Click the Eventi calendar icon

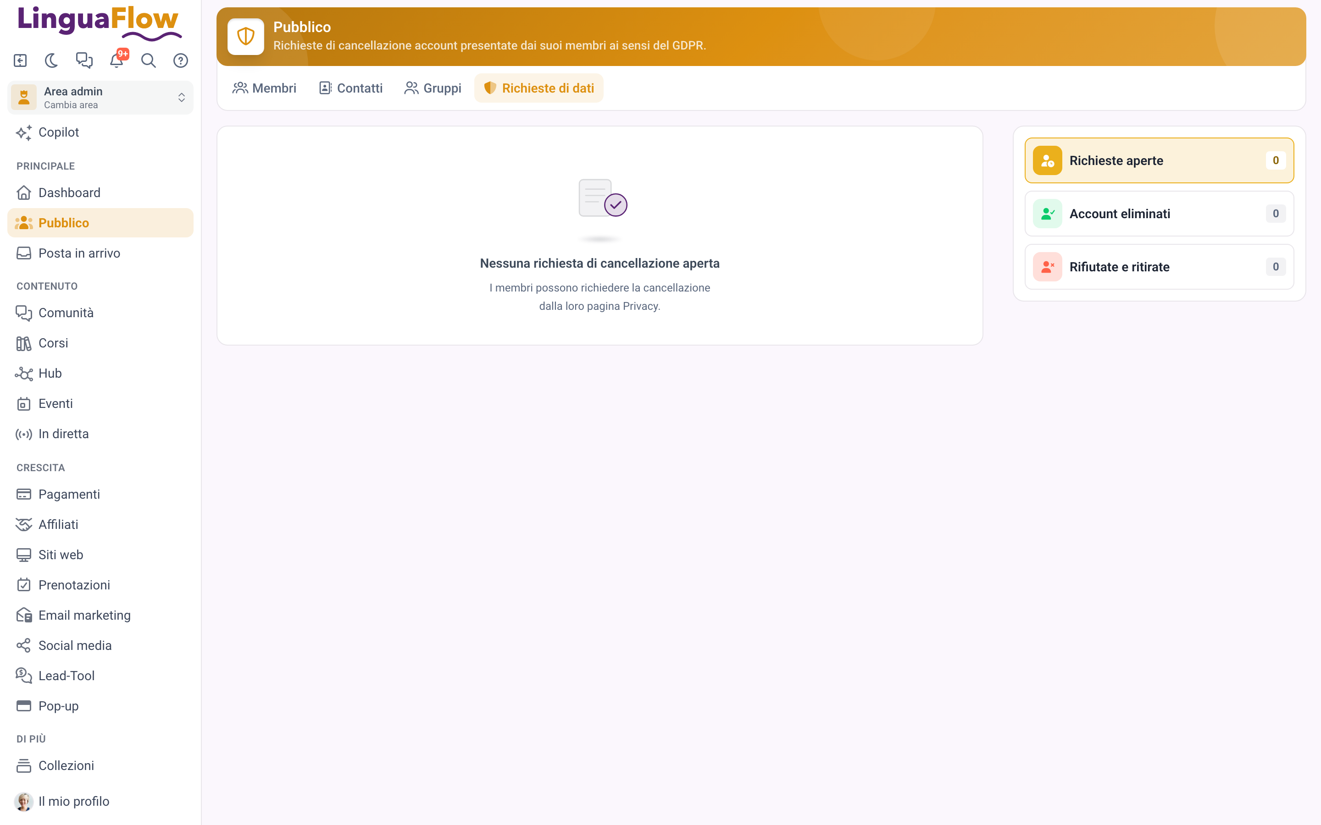23,404
